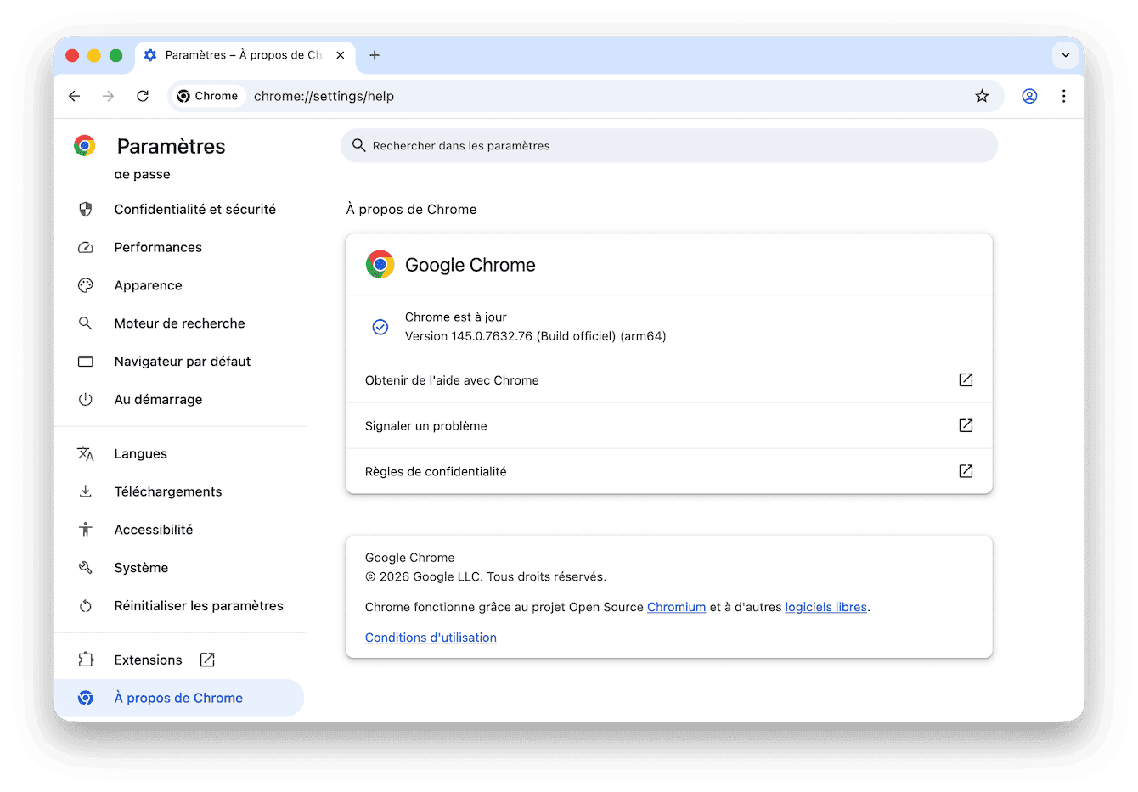Image resolution: width=1138 pixels, height=792 pixels.
Task: Open Extensions via its external link icon
Action: (207, 659)
